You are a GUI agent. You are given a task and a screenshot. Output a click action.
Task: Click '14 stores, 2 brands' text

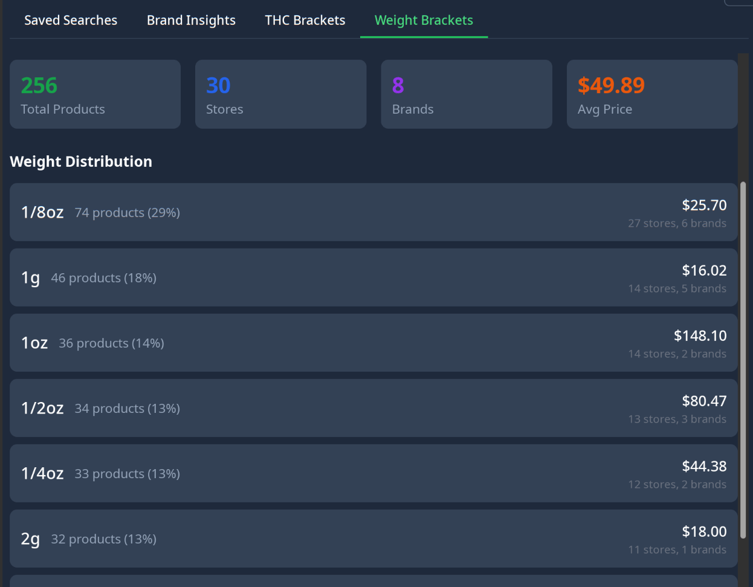(677, 354)
